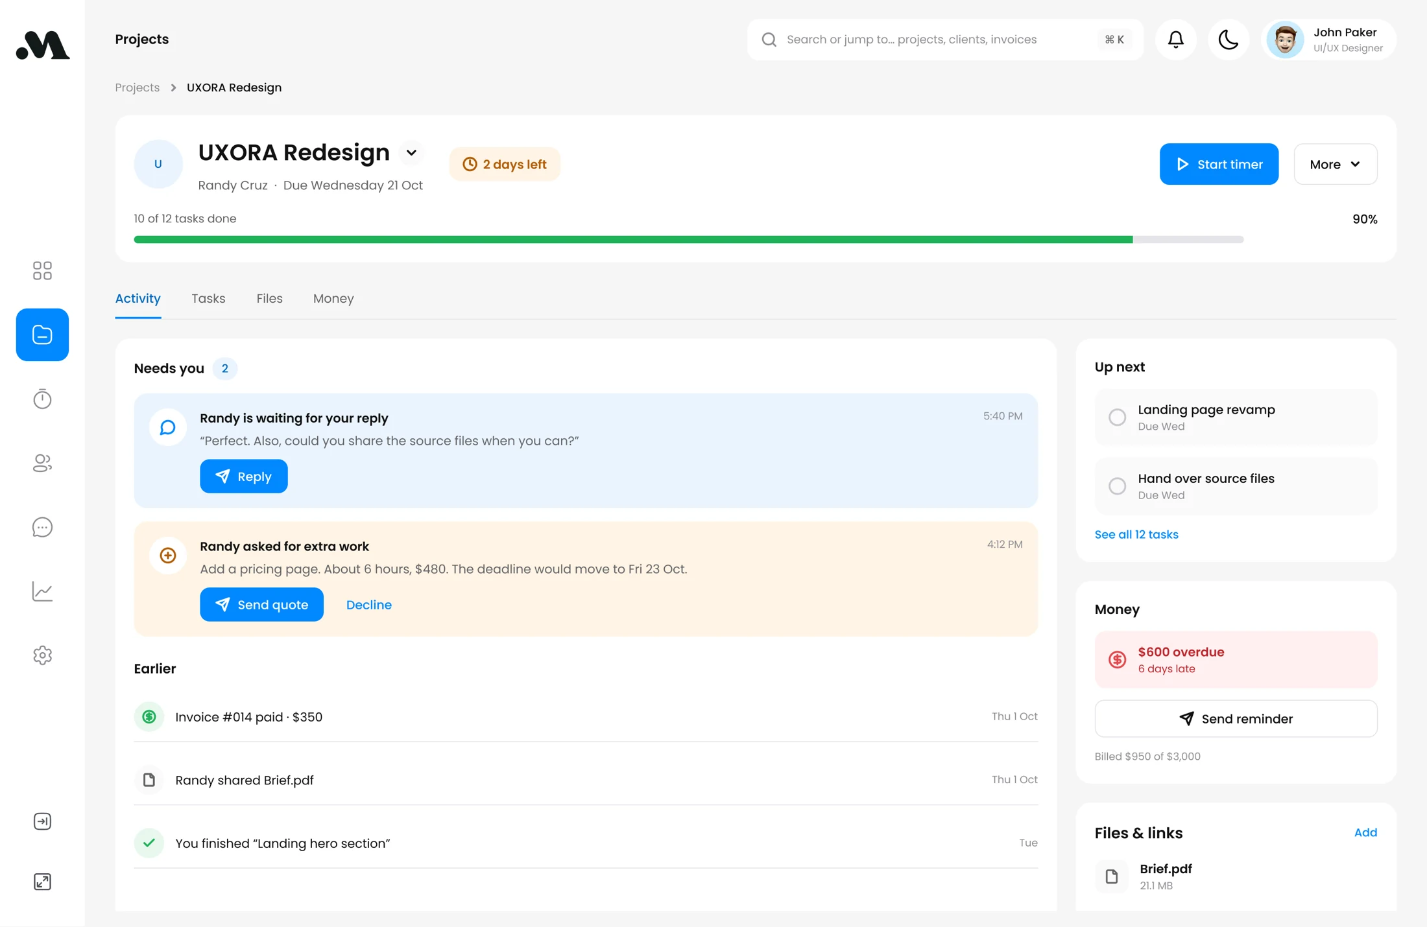Open See all 12 tasks link

pos(1136,534)
